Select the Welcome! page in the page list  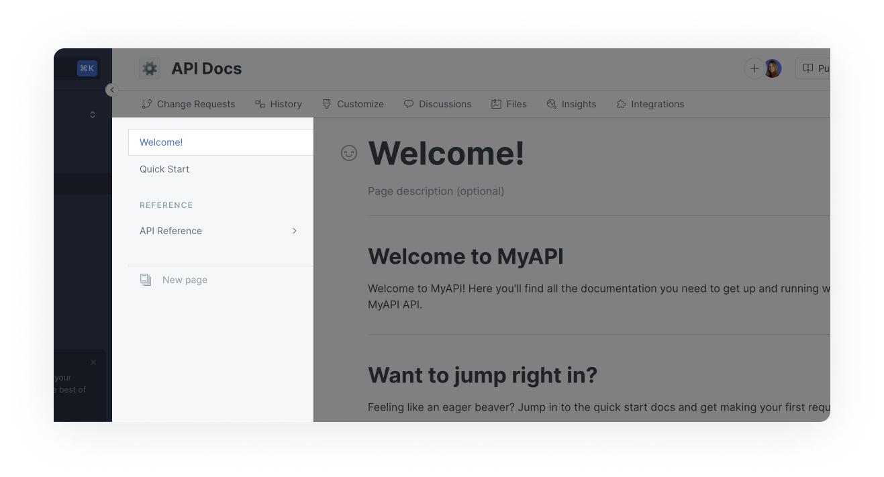tap(161, 142)
